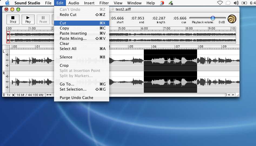Click the test2.aiff document proxy icon

pyautogui.click(x=113, y=9)
